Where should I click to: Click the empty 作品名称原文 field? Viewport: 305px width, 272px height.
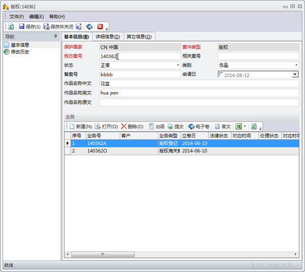[199, 102]
